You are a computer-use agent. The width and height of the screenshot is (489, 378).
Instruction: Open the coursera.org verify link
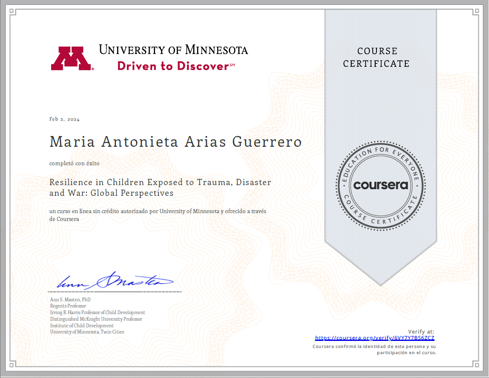pos(375,338)
